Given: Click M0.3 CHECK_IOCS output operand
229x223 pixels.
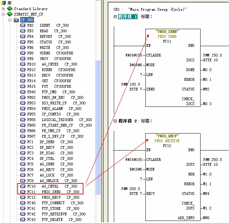Looking at the screenshot, I should [x=207, y=104].
